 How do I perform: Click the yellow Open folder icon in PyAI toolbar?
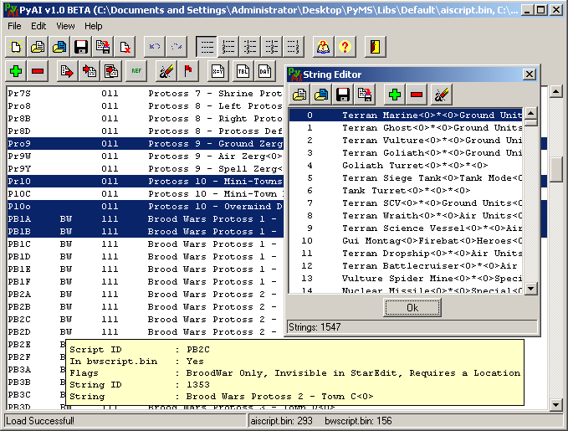pos(38,47)
